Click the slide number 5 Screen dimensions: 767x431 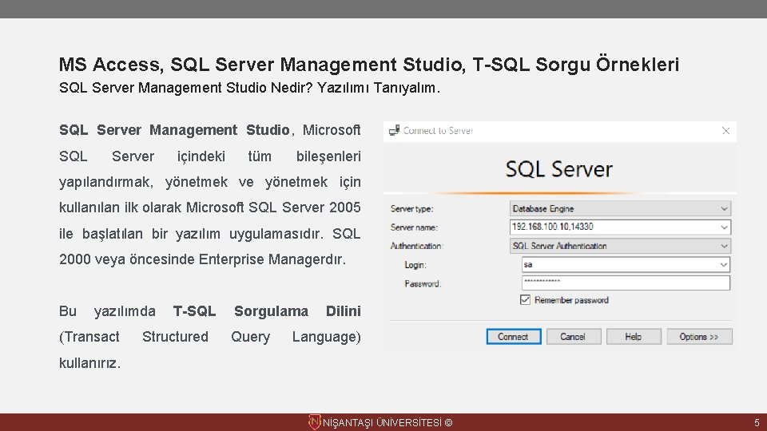(757, 423)
